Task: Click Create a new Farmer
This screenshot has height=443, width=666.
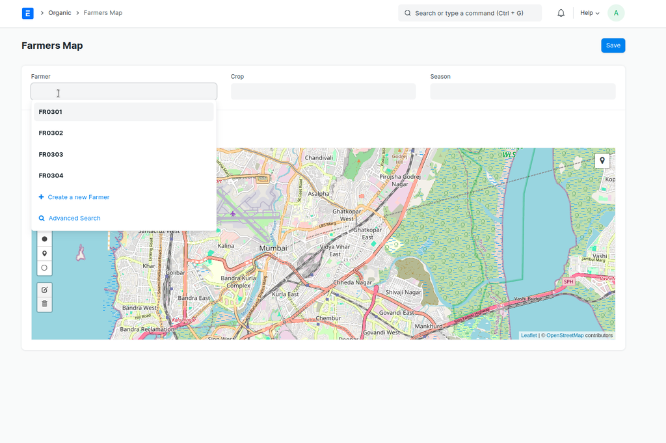Action: (78, 197)
